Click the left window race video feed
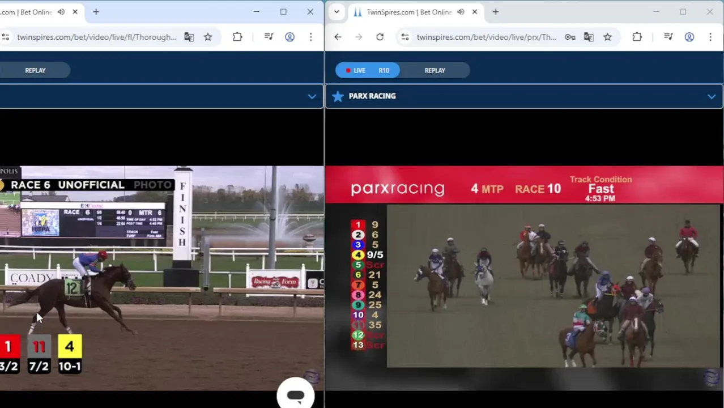 pyautogui.click(x=161, y=278)
